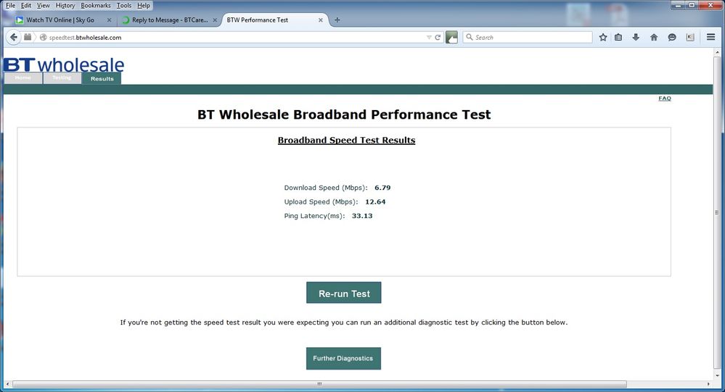Go back with the browser back arrow
725x392 pixels.
(13, 38)
